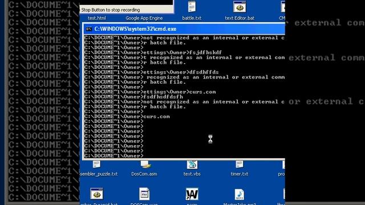Select the Google App Engine desktop label
This screenshot has height=205, width=365.
click(x=144, y=18)
